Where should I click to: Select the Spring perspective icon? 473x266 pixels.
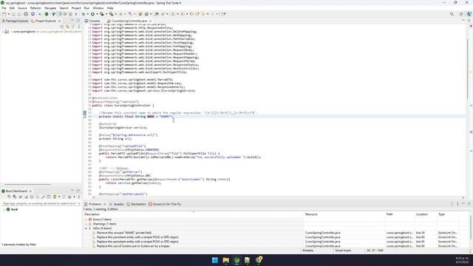point(469,14)
